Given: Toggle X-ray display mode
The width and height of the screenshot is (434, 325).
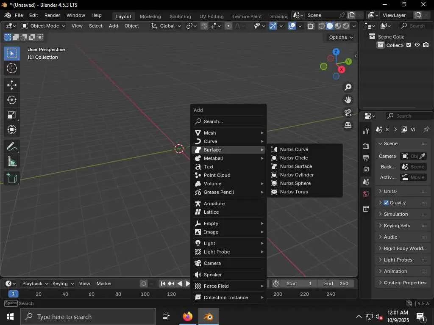Looking at the screenshot, I should tap(311, 26).
